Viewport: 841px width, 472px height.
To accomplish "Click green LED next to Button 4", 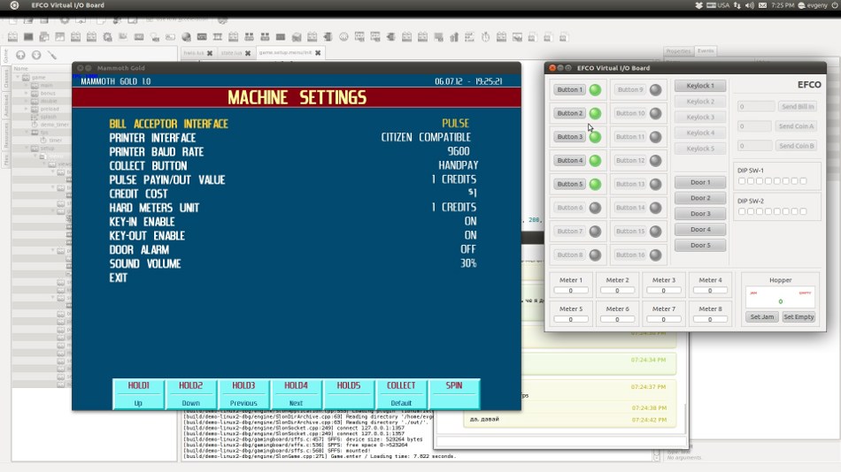I will coord(596,161).
